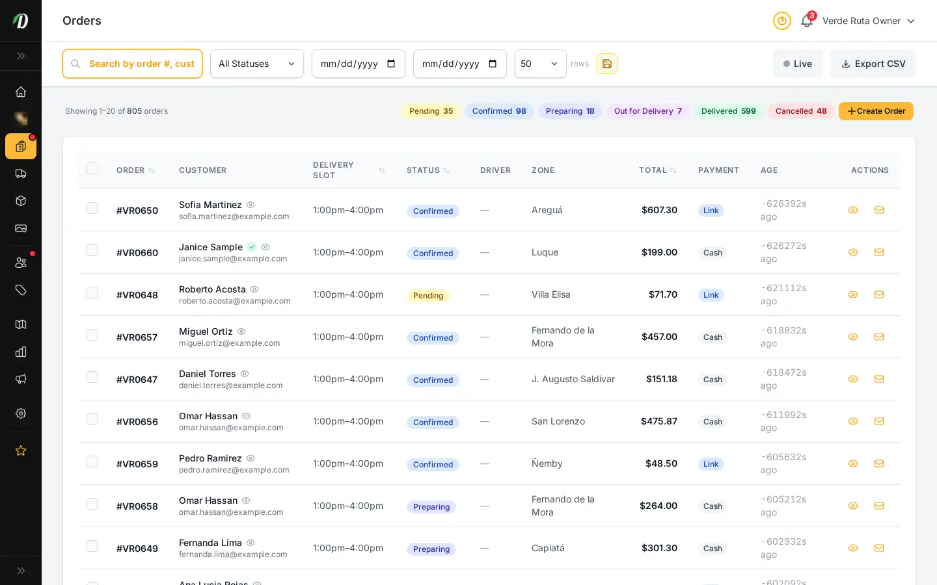
Task: Open customer Sofia Martinez
Action: pos(210,205)
